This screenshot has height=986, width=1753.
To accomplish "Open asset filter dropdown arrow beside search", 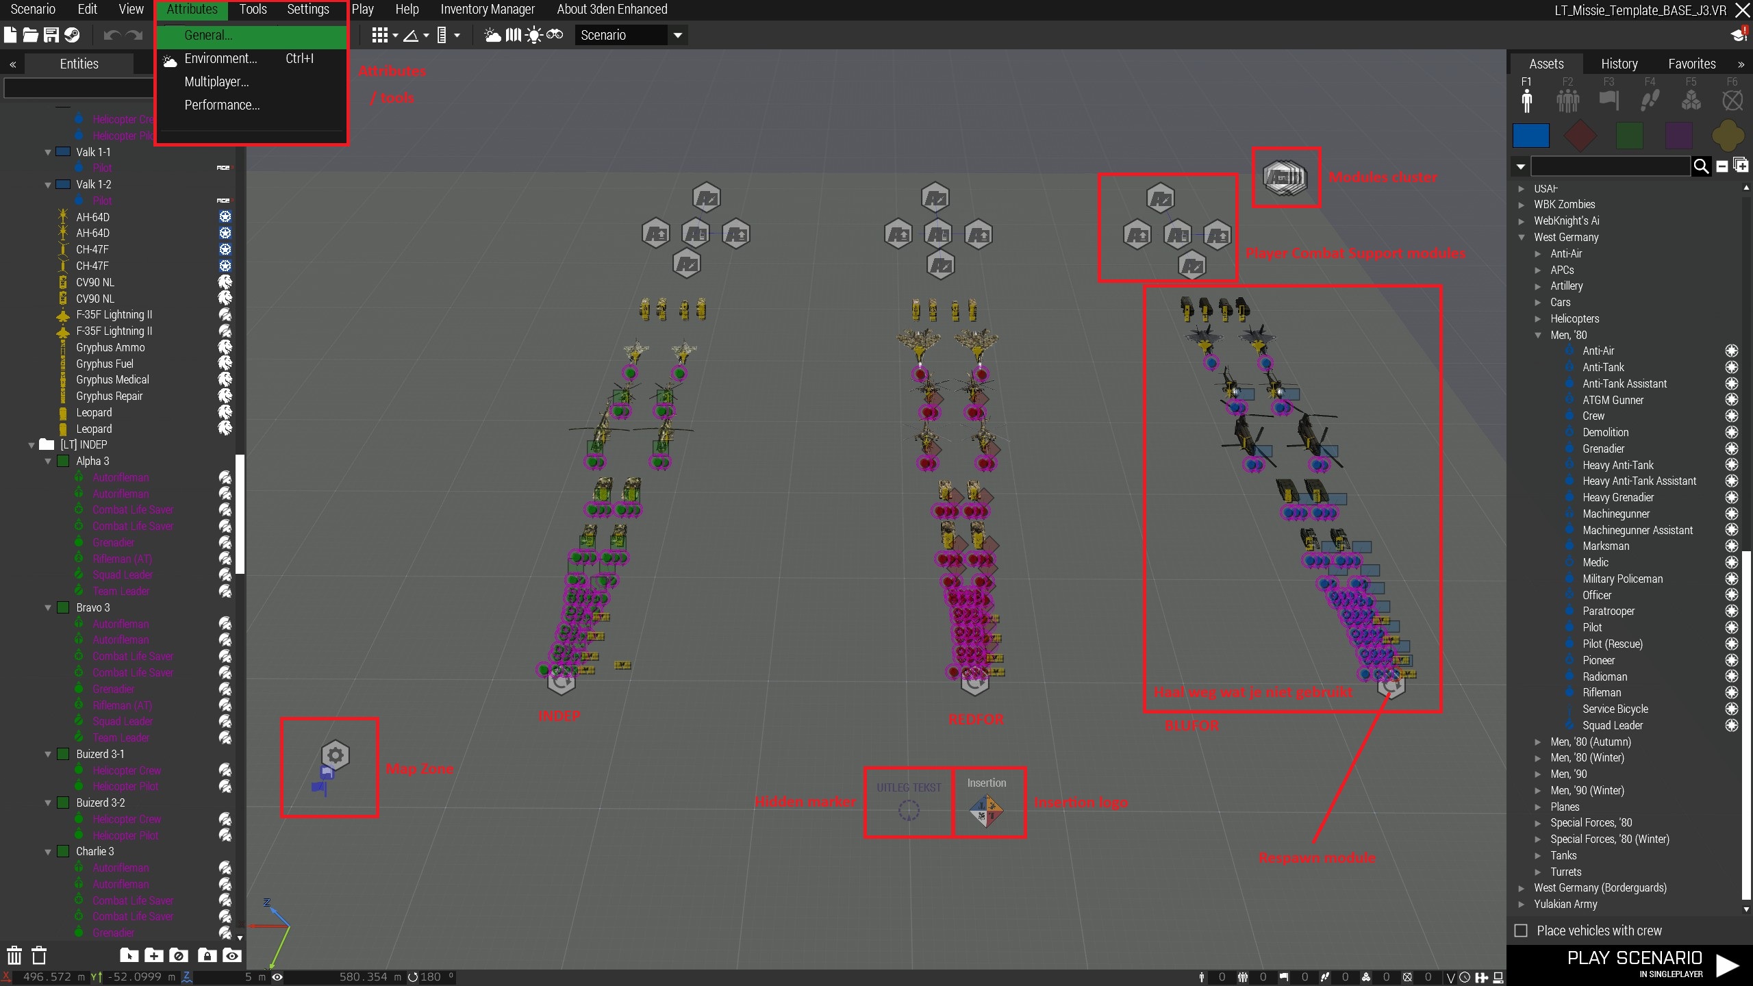I will point(1521,166).
